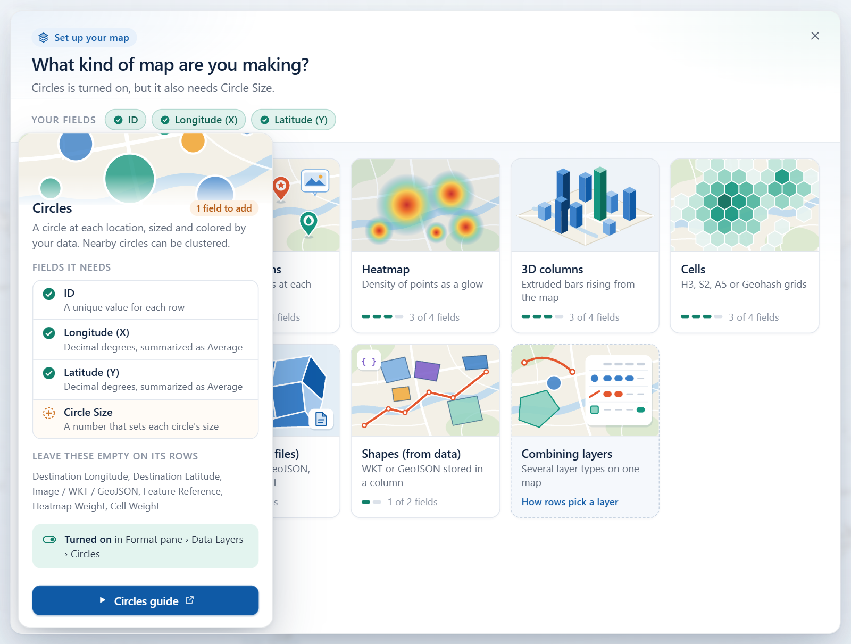Click the green check next to ID row
851x644 pixels.
49,294
